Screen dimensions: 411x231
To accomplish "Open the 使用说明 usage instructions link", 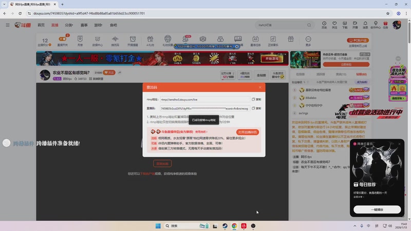I will coord(201,132).
